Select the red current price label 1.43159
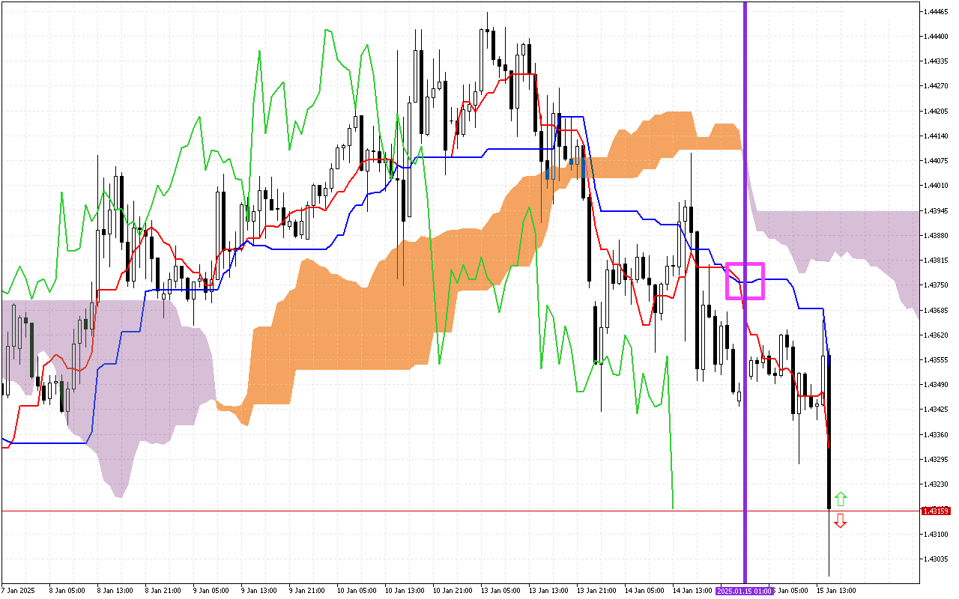959x599 pixels. (937, 511)
